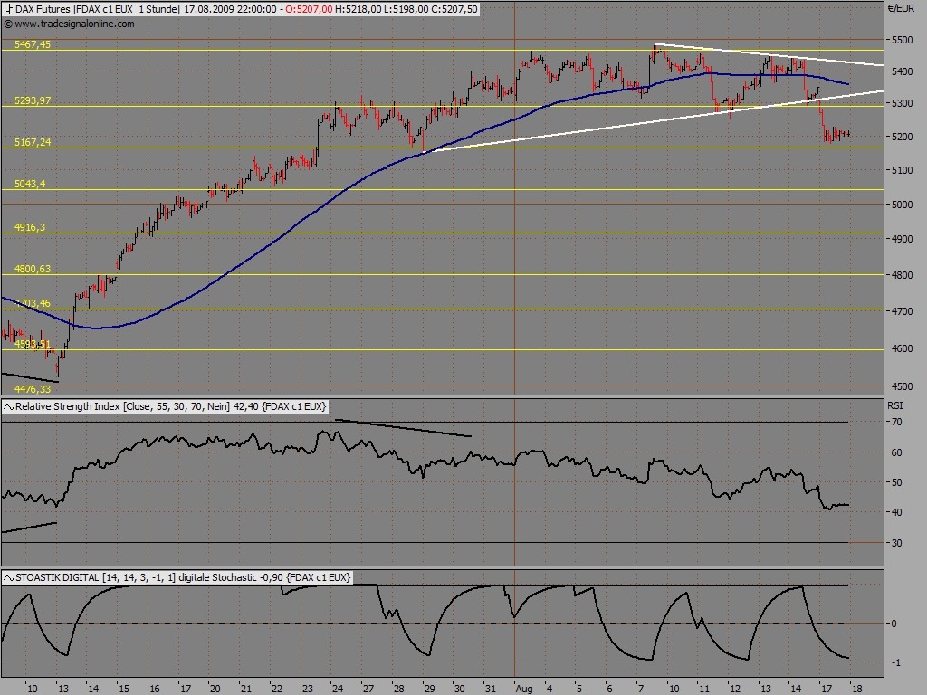Click the 4476,33 level label
This screenshot has height=695, width=927.
(33, 389)
